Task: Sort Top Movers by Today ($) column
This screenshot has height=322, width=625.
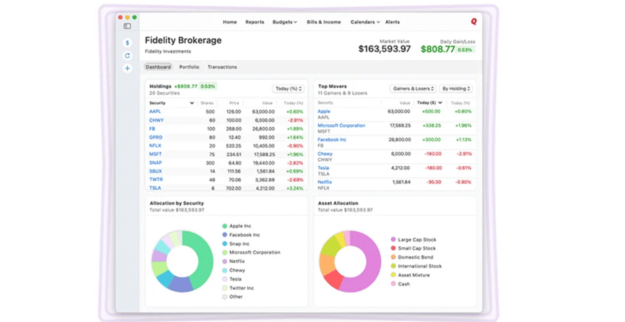Action: 429,103
